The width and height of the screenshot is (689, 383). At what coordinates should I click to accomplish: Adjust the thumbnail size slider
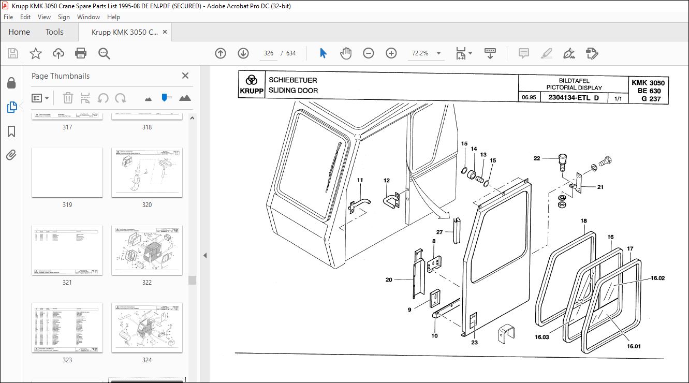click(165, 98)
